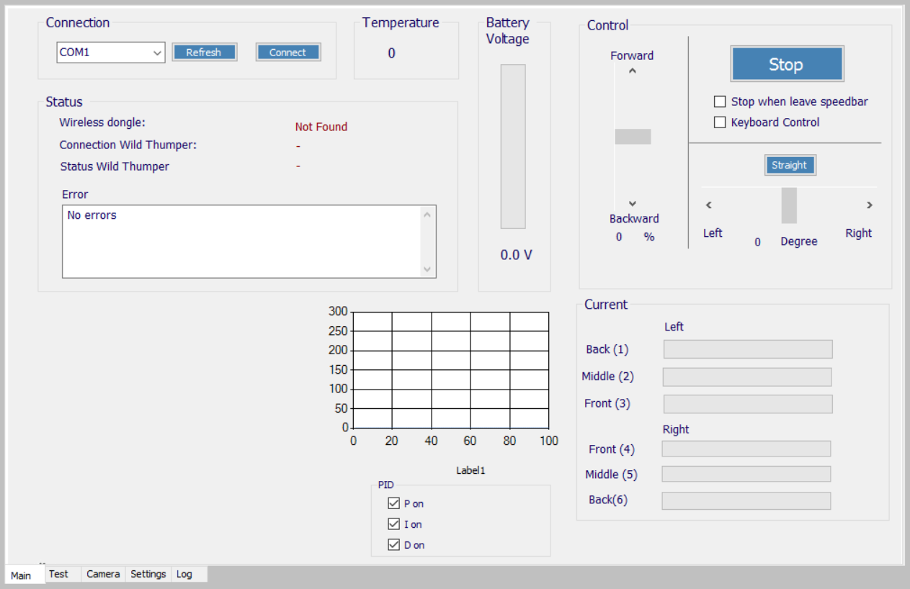Click the Forward up arrow on speed bar
Image resolution: width=910 pixels, height=589 pixels.
pos(633,71)
